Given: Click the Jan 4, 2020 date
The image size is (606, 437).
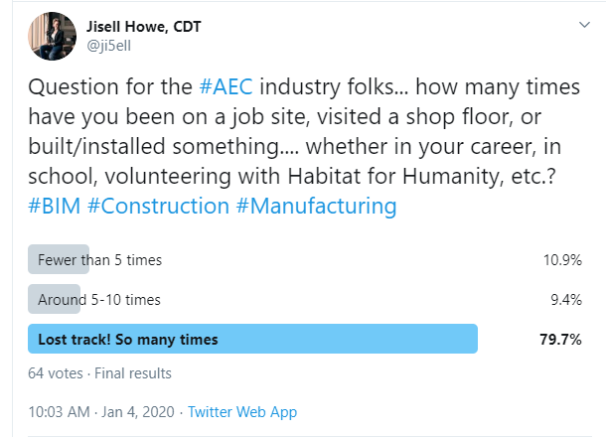Looking at the screenshot, I should click(x=138, y=412).
